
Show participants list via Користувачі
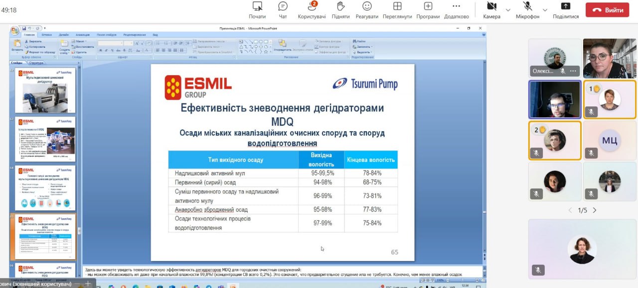click(312, 10)
